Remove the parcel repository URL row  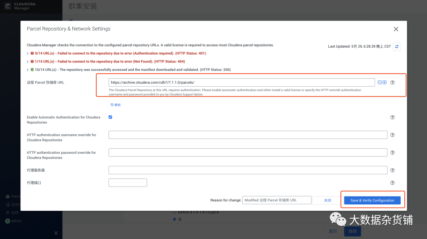click(x=380, y=82)
